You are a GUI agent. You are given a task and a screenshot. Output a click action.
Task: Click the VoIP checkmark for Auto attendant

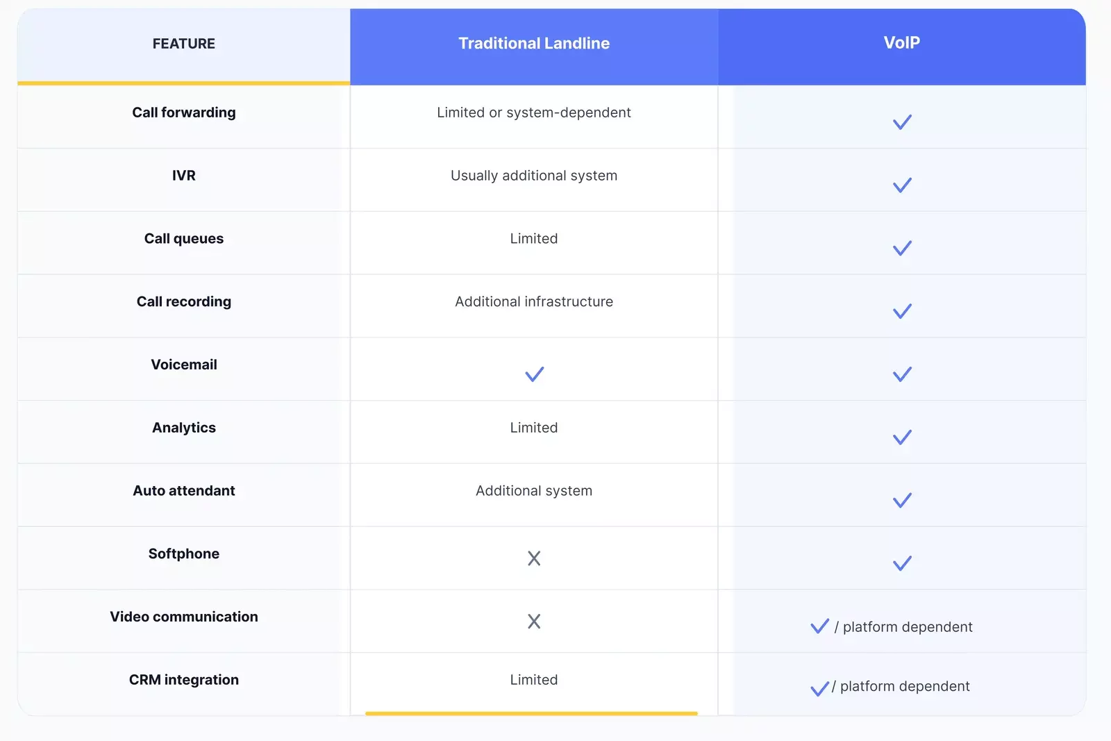(x=902, y=501)
